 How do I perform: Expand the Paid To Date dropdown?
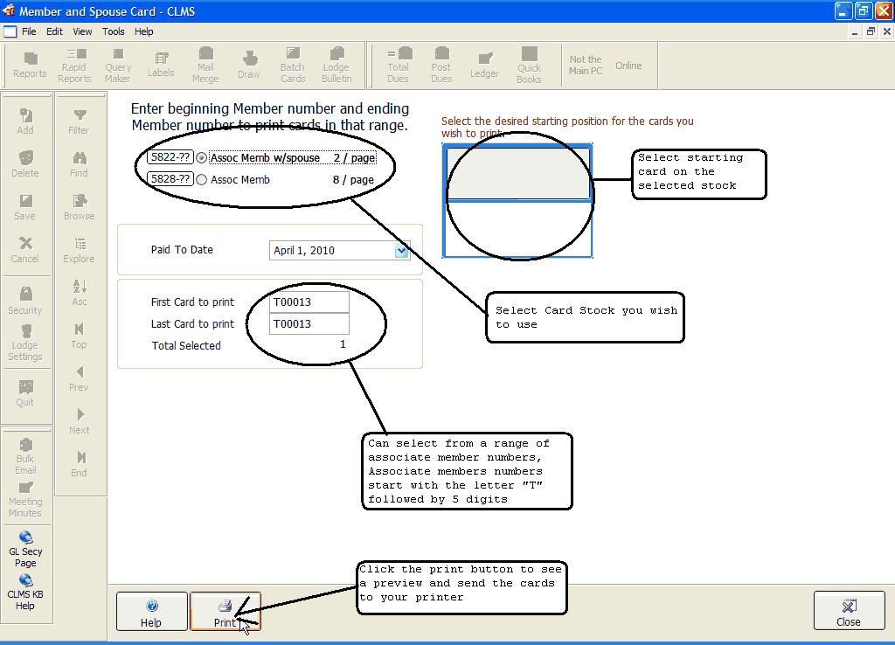click(x=402, y=251)
